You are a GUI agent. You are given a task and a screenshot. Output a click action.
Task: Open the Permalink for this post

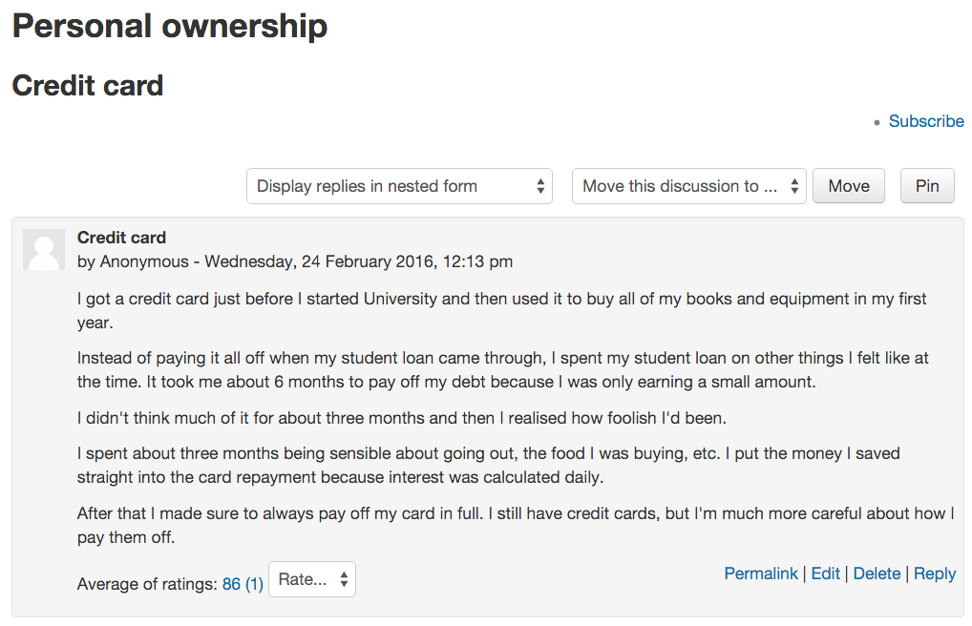tap(761, 574)
